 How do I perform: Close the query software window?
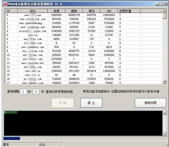[165, 4]
